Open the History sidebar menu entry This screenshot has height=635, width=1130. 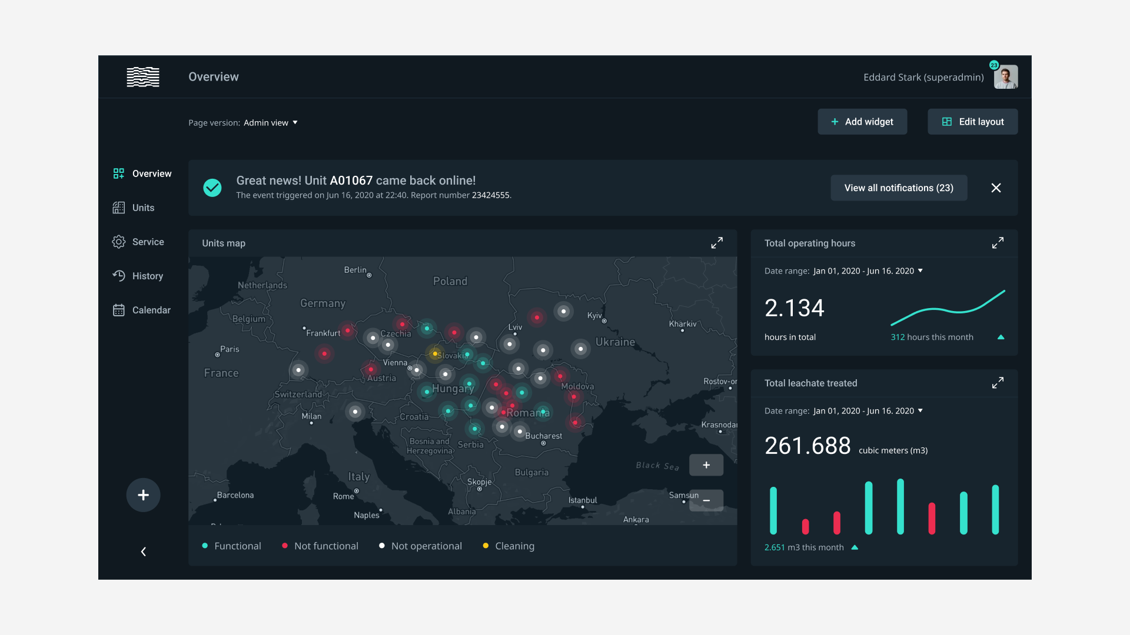tap(148, 276)
